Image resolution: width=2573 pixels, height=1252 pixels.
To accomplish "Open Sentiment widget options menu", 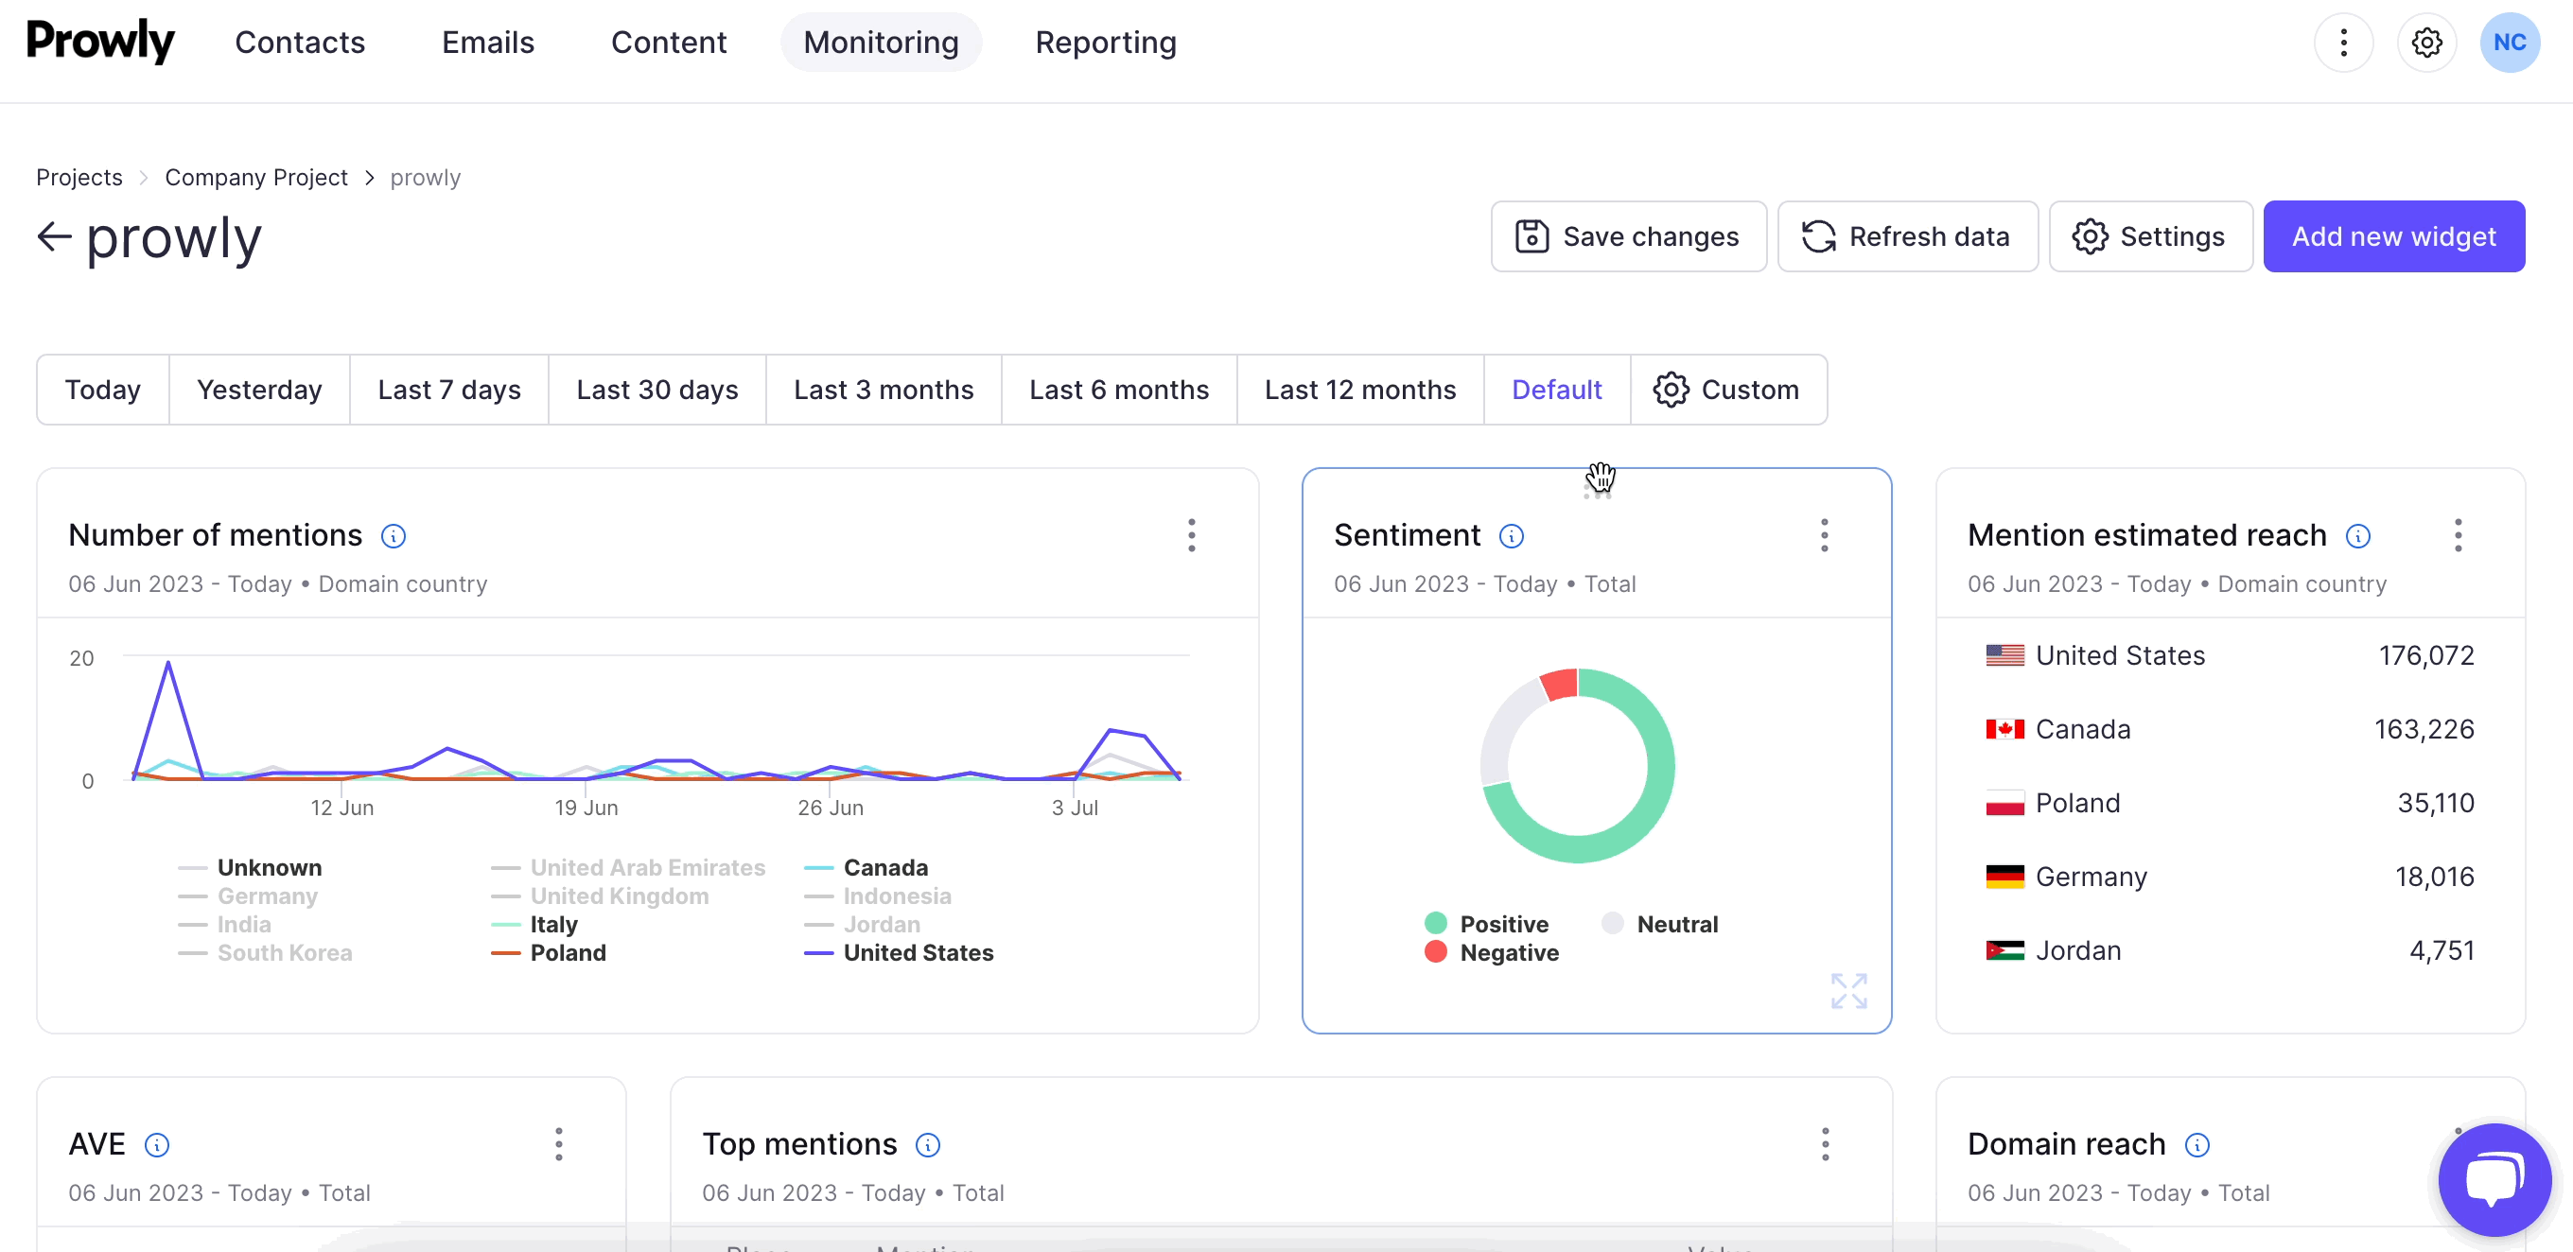I will [x=1824, y=535].
